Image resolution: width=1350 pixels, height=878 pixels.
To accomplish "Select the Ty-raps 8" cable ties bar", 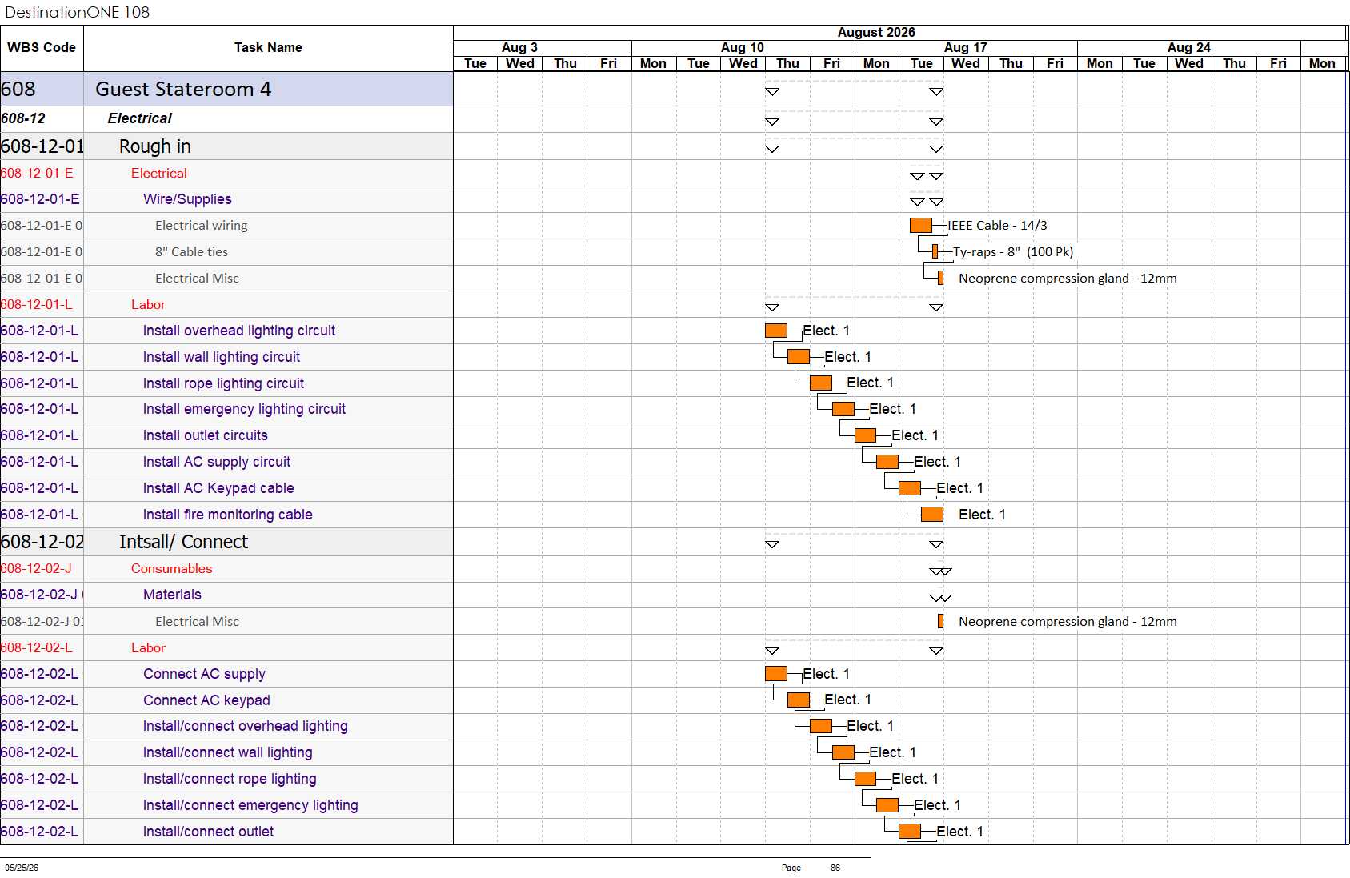I will tap(935, 252).
